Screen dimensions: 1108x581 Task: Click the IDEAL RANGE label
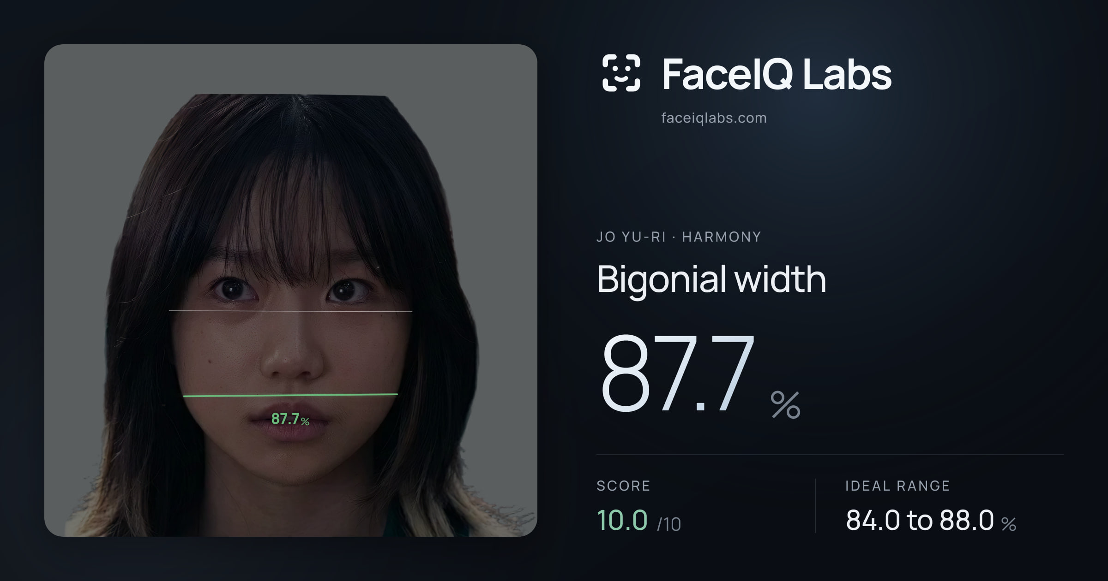point(897,486)
